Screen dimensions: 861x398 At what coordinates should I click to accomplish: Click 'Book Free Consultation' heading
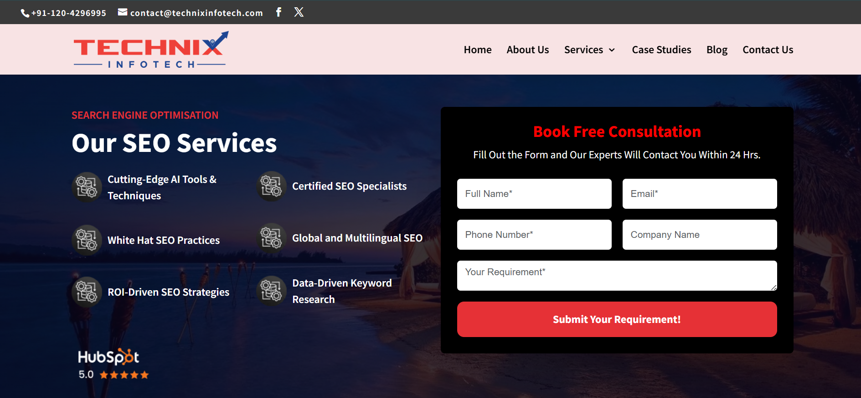pos(617,131)
